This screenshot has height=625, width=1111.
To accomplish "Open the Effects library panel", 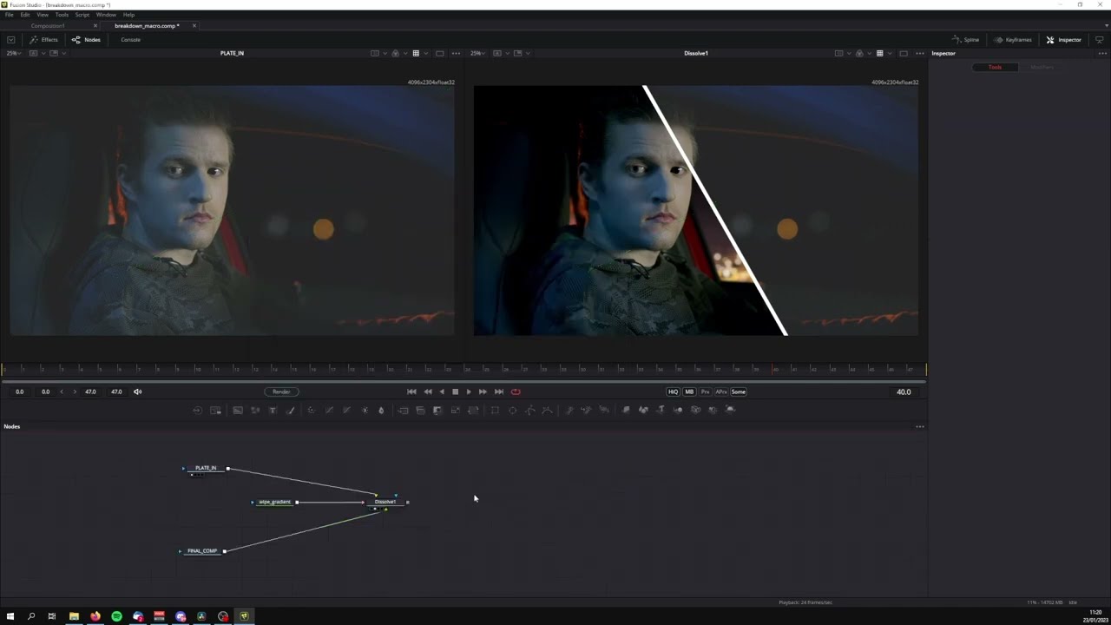I will click(x=43, y=40).
